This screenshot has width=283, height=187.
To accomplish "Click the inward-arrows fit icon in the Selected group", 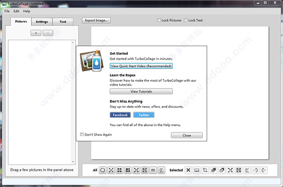I will 230,170.
